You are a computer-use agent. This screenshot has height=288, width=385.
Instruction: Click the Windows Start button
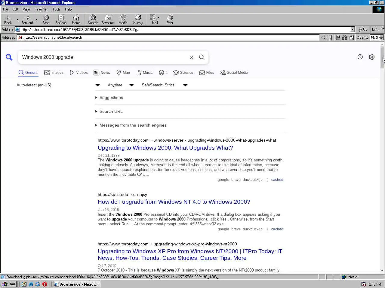pos(9,284)
